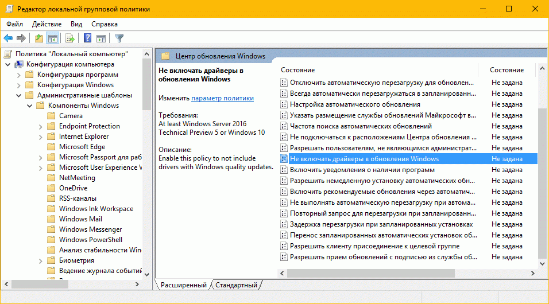Select the Windows PowerShell tree folder

click(90, 240)
